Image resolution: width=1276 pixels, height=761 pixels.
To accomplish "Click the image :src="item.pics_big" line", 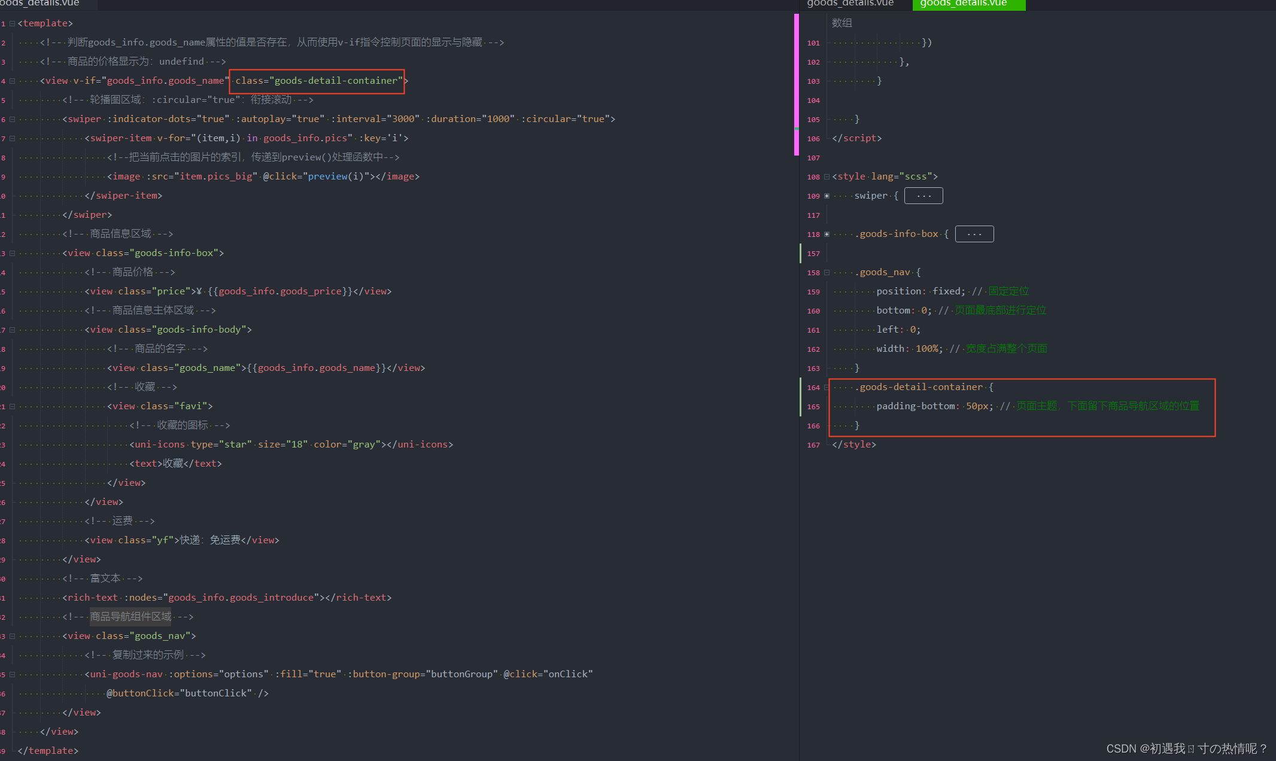I will pos(263,176).
